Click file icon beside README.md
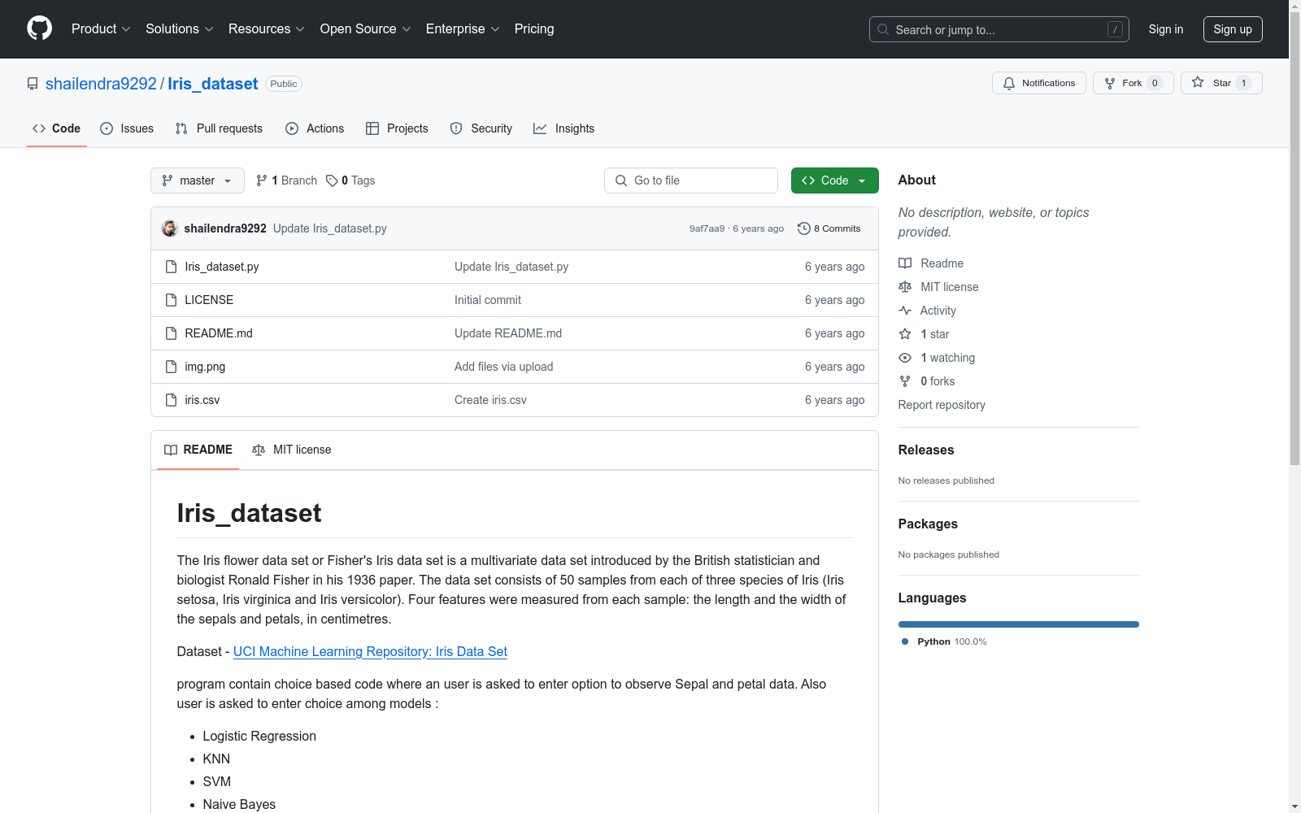 click(x=171, y=333)
